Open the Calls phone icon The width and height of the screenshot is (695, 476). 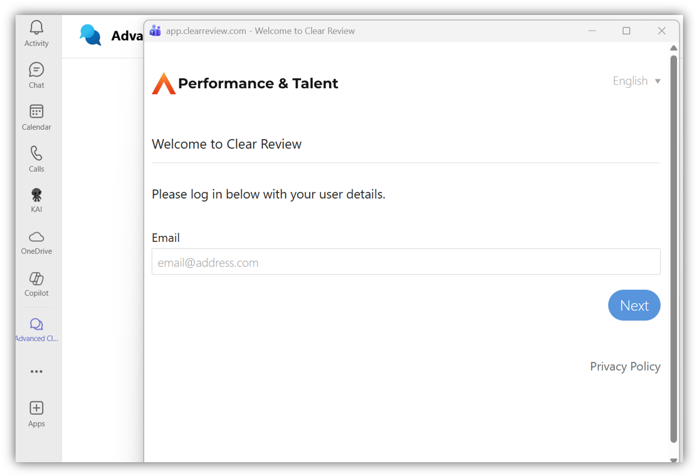pos(37,154)
